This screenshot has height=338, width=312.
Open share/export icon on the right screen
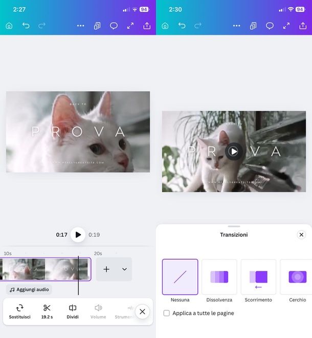pos(303,26)
